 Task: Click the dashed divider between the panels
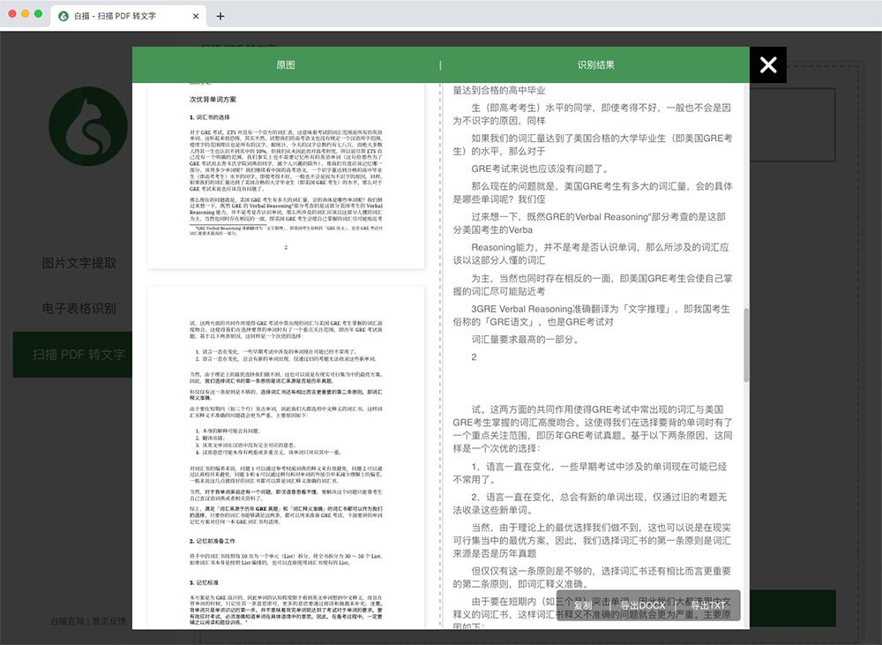(440, 356)
